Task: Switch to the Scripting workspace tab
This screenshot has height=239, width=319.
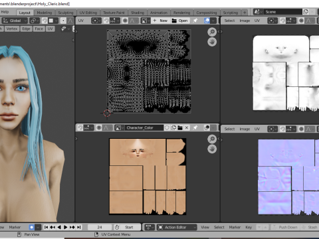Action: coord(231,13)
